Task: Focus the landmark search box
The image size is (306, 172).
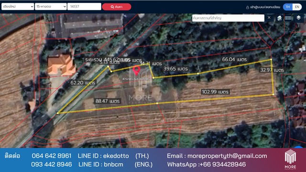Action: click(228, 18)
